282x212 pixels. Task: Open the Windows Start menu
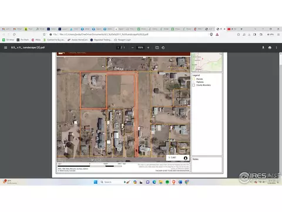click(96, 182)
